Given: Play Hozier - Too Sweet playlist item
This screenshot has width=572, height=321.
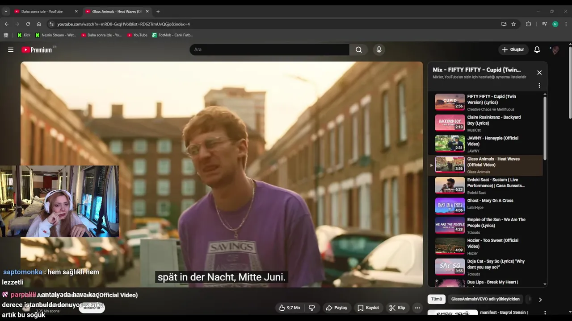Looking at the screenshot, I should [x=486, y=246].
